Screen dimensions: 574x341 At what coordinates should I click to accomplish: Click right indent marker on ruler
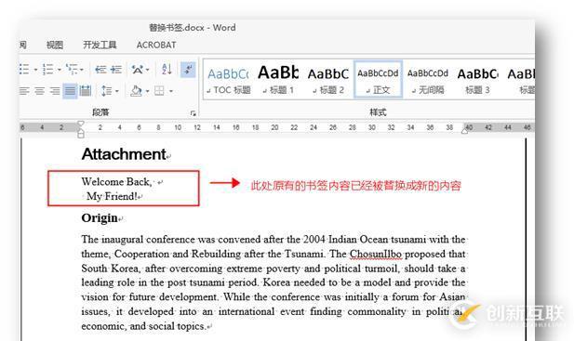(x=464, y=130)
